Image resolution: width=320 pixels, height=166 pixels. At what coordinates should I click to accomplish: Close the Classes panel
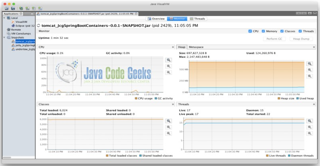coord(173,104)
